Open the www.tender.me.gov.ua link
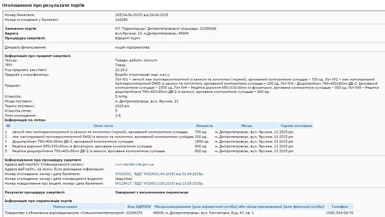The image size is (385, 217). 133,164
